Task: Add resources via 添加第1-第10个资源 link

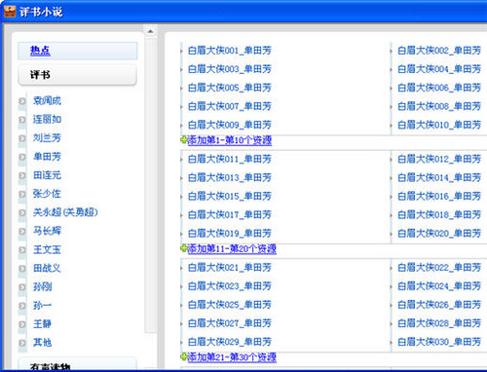Action: point(230,140)
